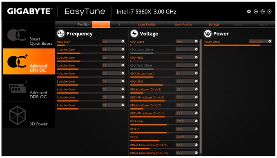277x158 pixels.
Task: Open the 2 Active Core dropdown
Action: [x=123, y=57]
